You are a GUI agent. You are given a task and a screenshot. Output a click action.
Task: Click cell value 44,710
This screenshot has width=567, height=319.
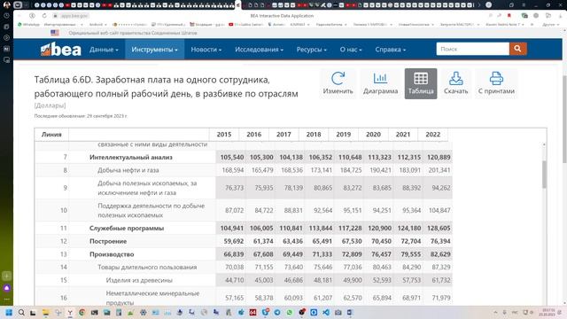(x=234, y=280)
